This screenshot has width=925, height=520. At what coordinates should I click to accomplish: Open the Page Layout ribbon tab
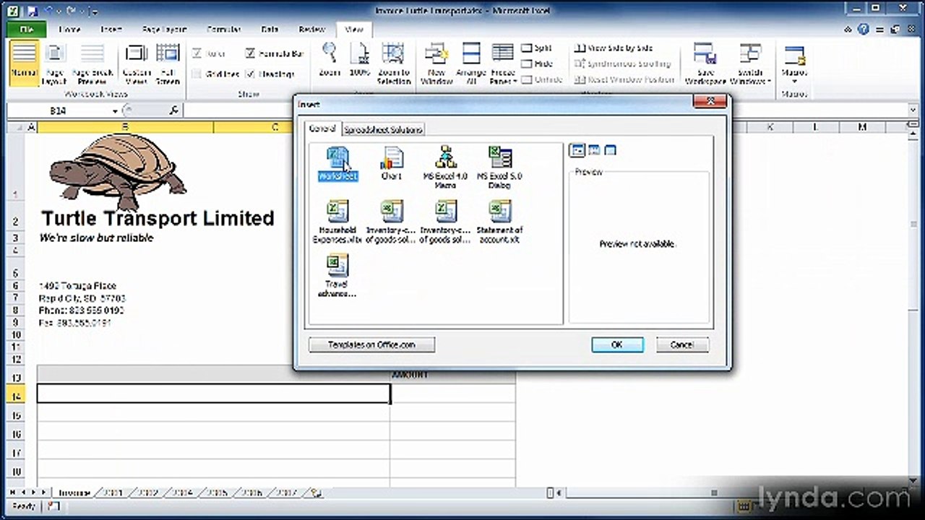coord(164,30)
